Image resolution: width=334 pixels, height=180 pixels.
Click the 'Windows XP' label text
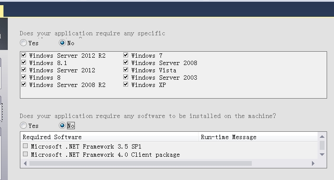point(149,85)
